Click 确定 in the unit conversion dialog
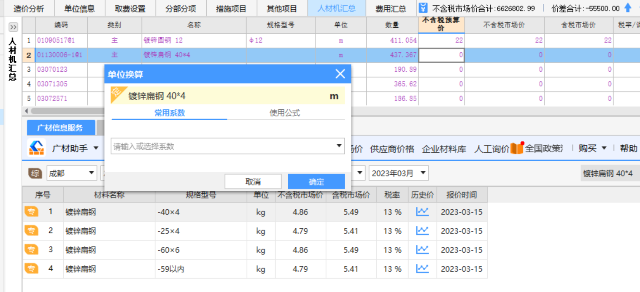Viewport: 640px width, 292px height. click(x=316, y=181)
